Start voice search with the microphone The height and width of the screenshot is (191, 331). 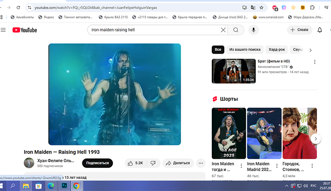tap(254, 30)
